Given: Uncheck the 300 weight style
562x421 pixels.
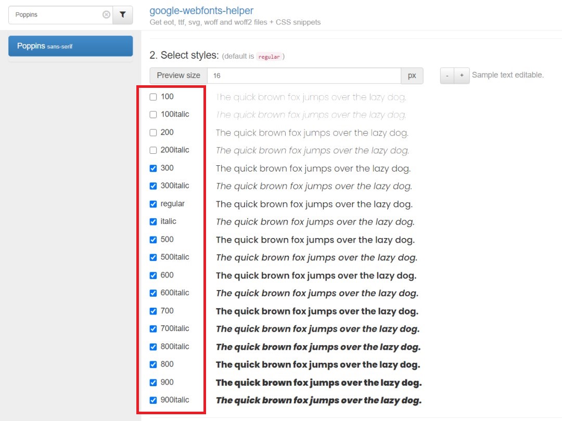Looking at the screenshot, I should click(154, 168).
